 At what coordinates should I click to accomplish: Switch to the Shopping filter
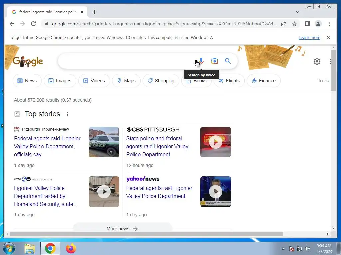[x=161, y=81]
